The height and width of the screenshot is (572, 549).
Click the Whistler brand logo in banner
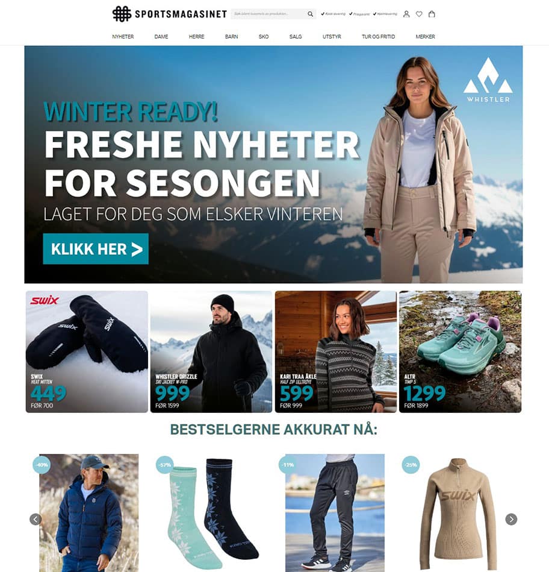(x=488, y=80)
